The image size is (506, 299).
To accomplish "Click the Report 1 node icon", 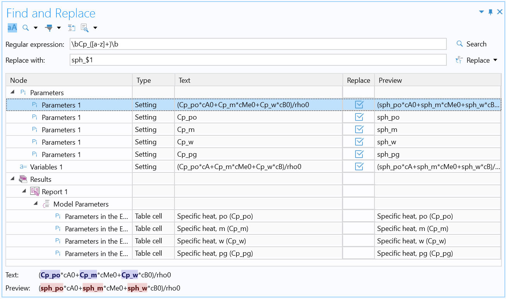I will point(35,191).
